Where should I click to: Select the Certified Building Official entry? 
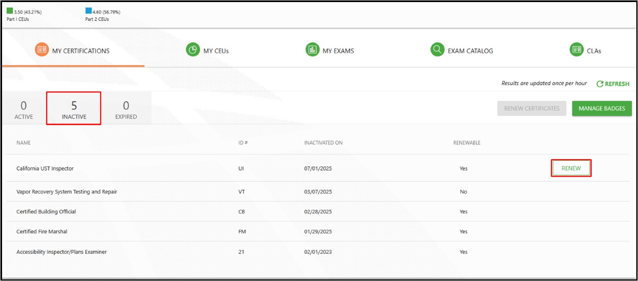tap(46, 211)
